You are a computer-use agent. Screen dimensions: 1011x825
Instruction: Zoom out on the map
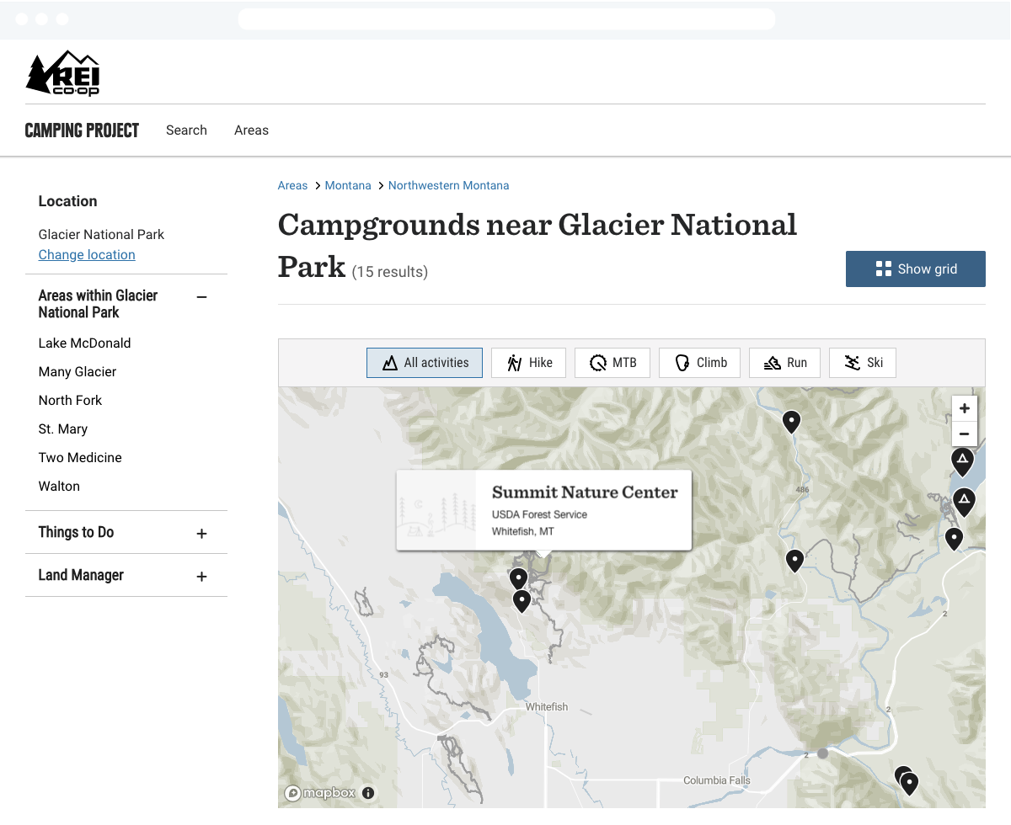[x=965, y=434]
